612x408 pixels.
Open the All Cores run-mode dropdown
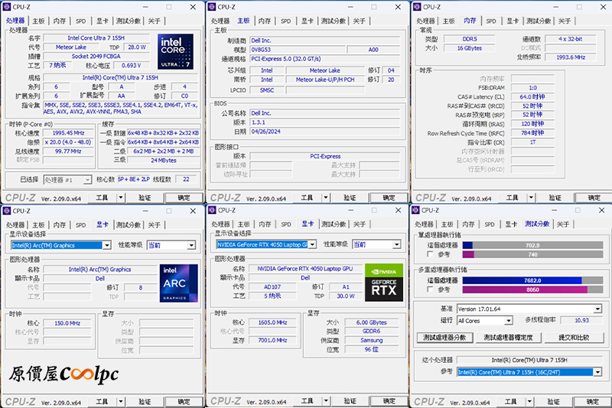[508, 321]
